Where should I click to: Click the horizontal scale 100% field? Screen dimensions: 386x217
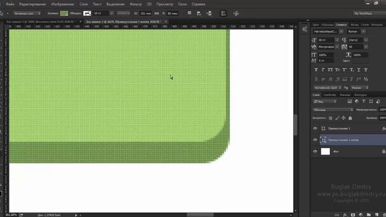tap(361, 55)
